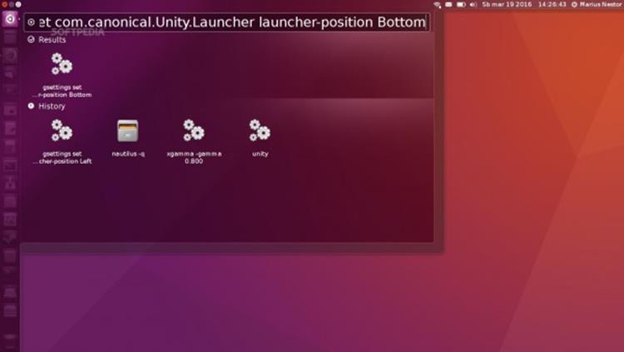Close the Dash with red close button
This screenshot has height=352, width=624.
[4, 4]
